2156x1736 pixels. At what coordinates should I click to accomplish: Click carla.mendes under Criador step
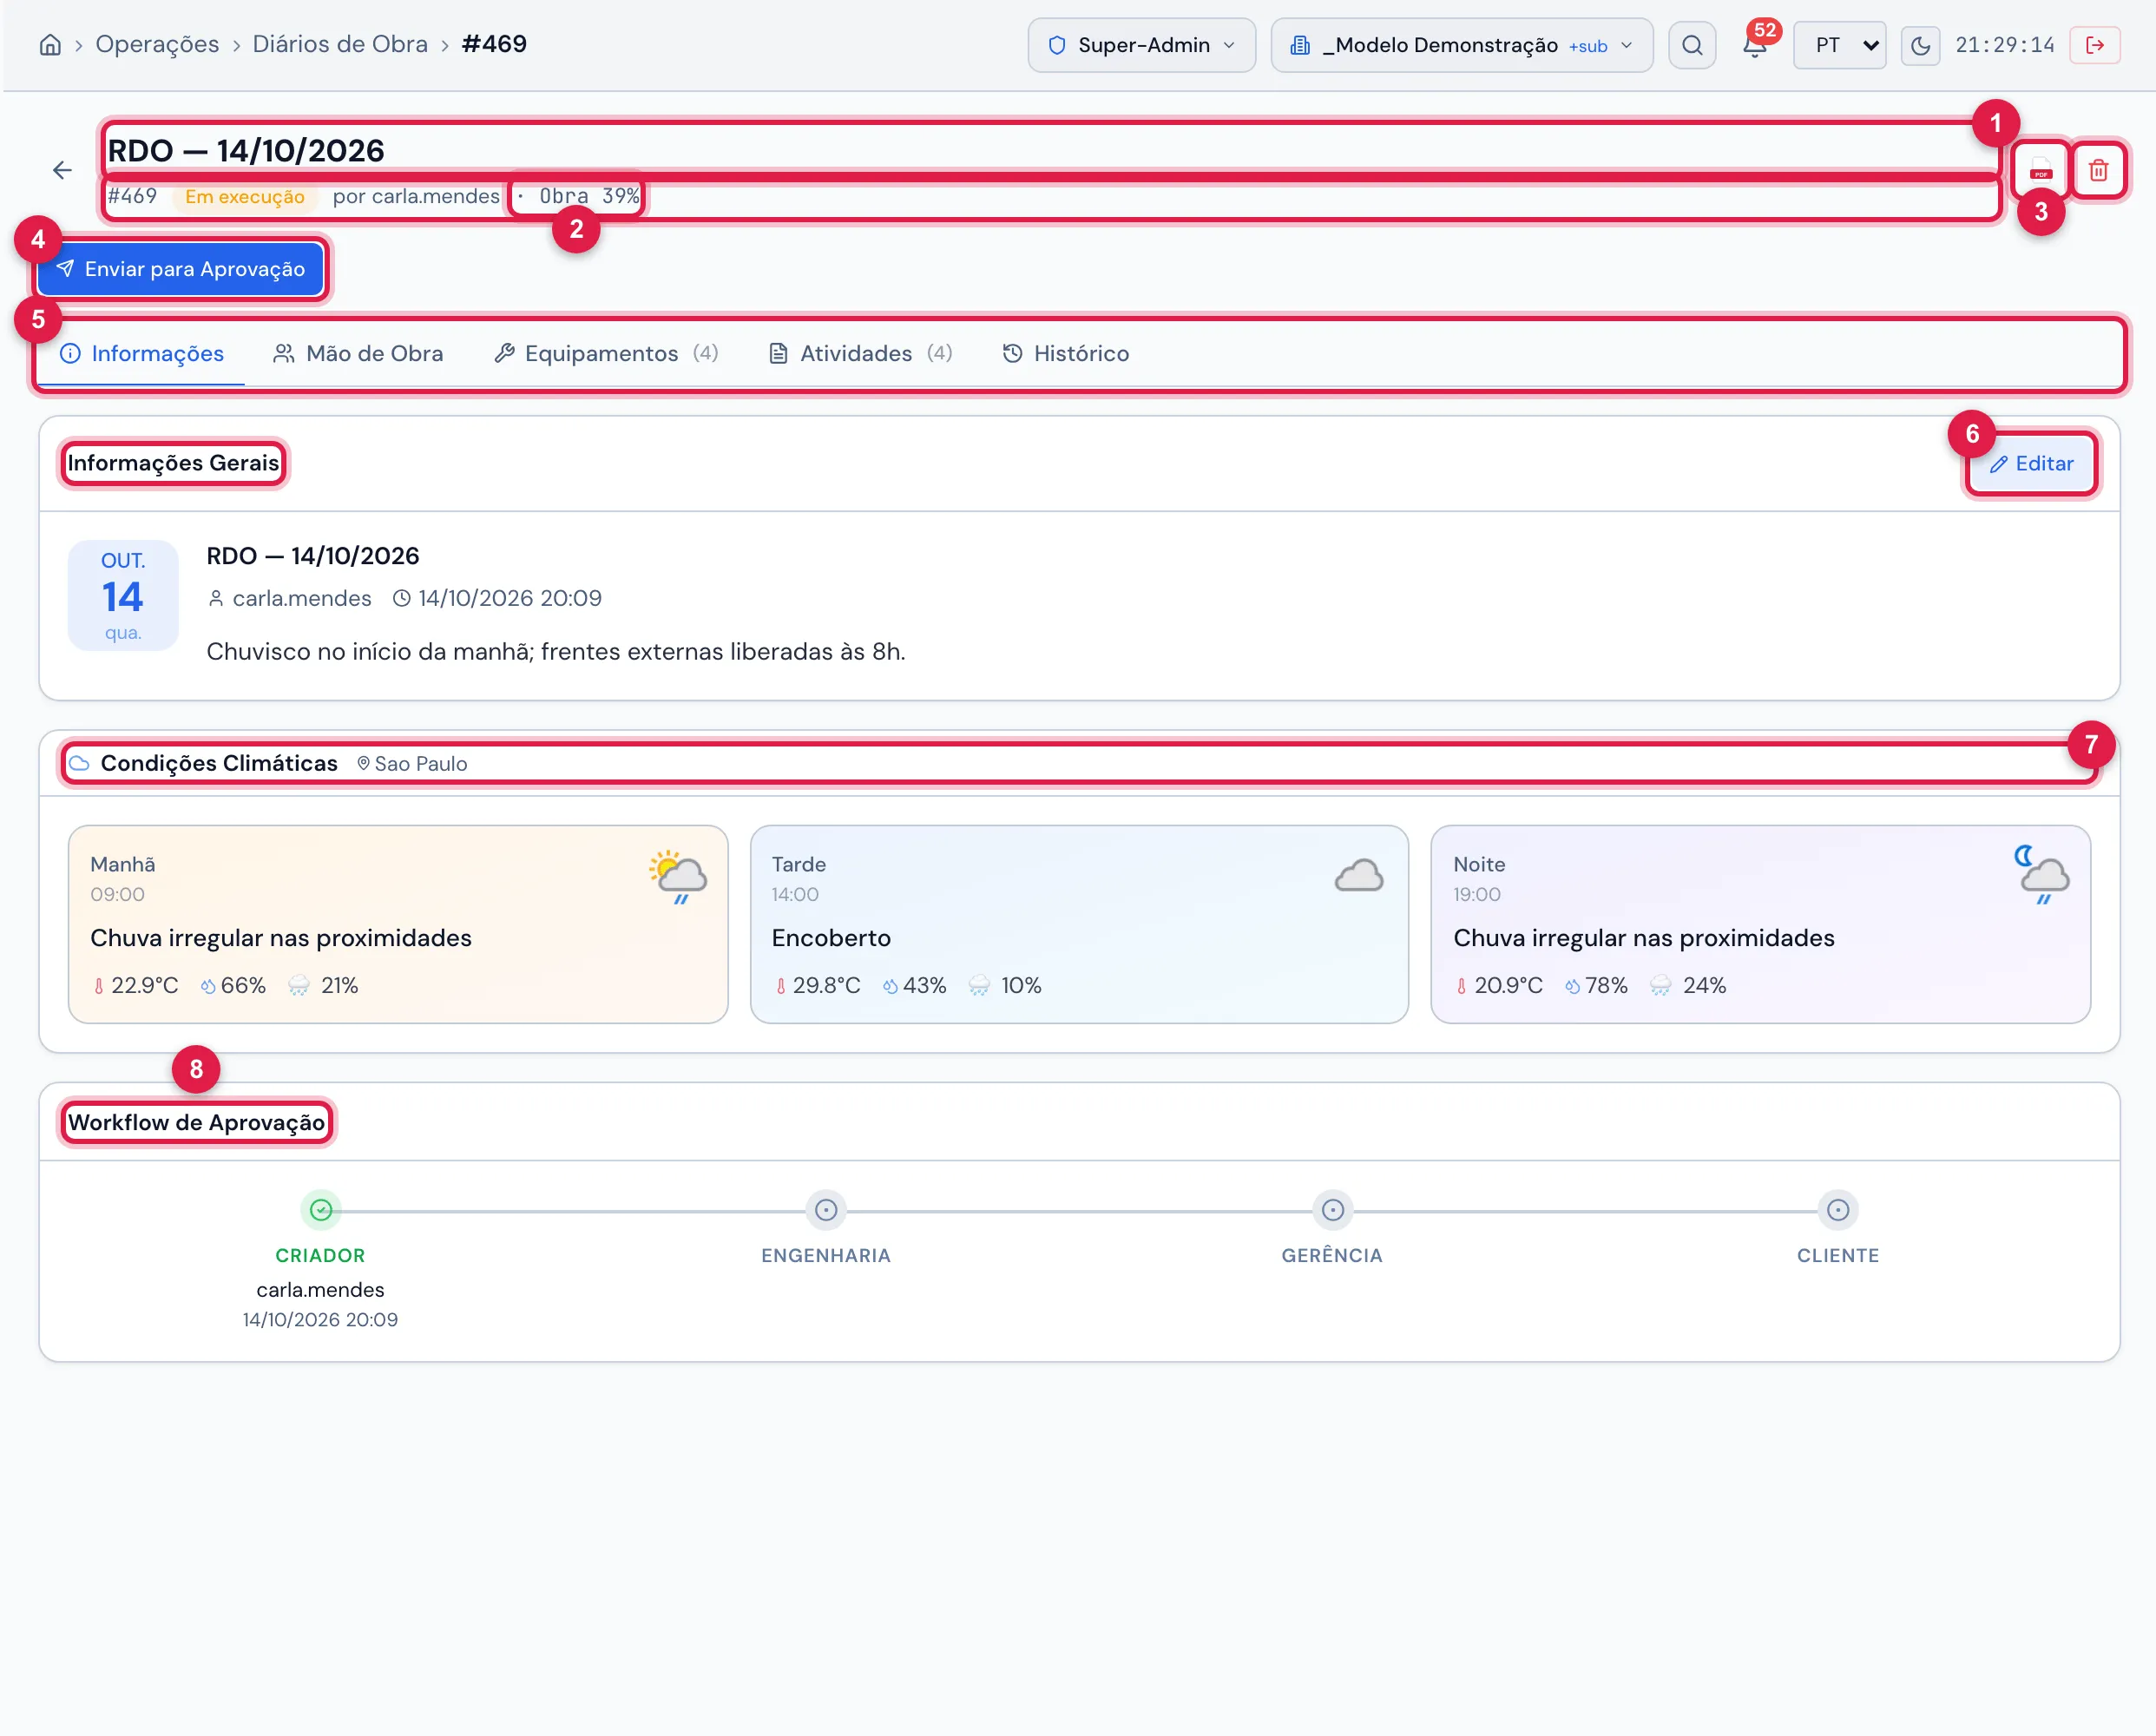pos(320,1290)
